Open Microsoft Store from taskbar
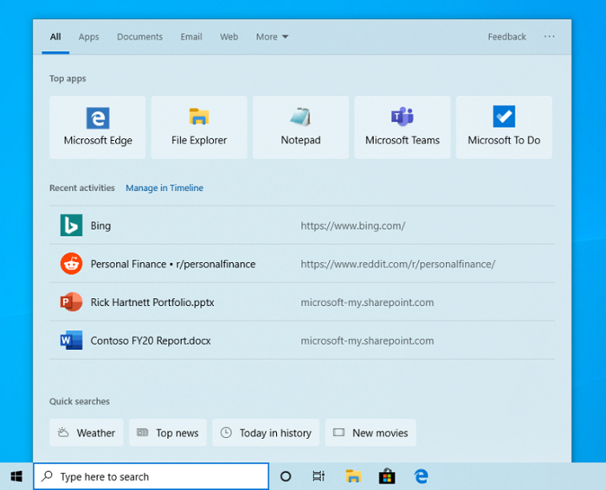The height and width of the screenshot is (490, 606). (387, 476)
